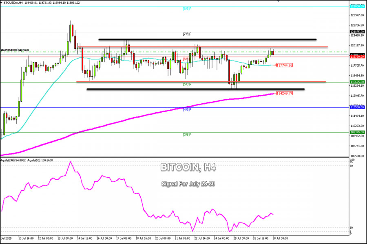Click the 21 Jul 08:00 time label
The height and width of the screenshot is (244, 367).
click(x=182, y=238)
